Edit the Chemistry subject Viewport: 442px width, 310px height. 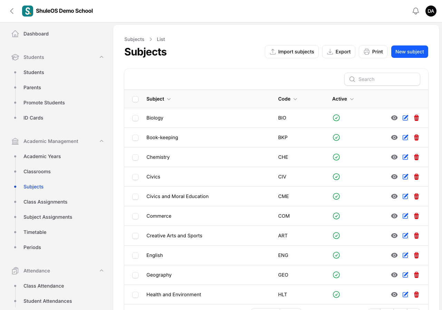[405, 157]
